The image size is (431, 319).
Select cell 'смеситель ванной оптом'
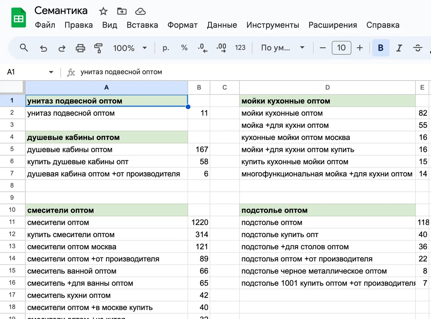coord(106,271)
